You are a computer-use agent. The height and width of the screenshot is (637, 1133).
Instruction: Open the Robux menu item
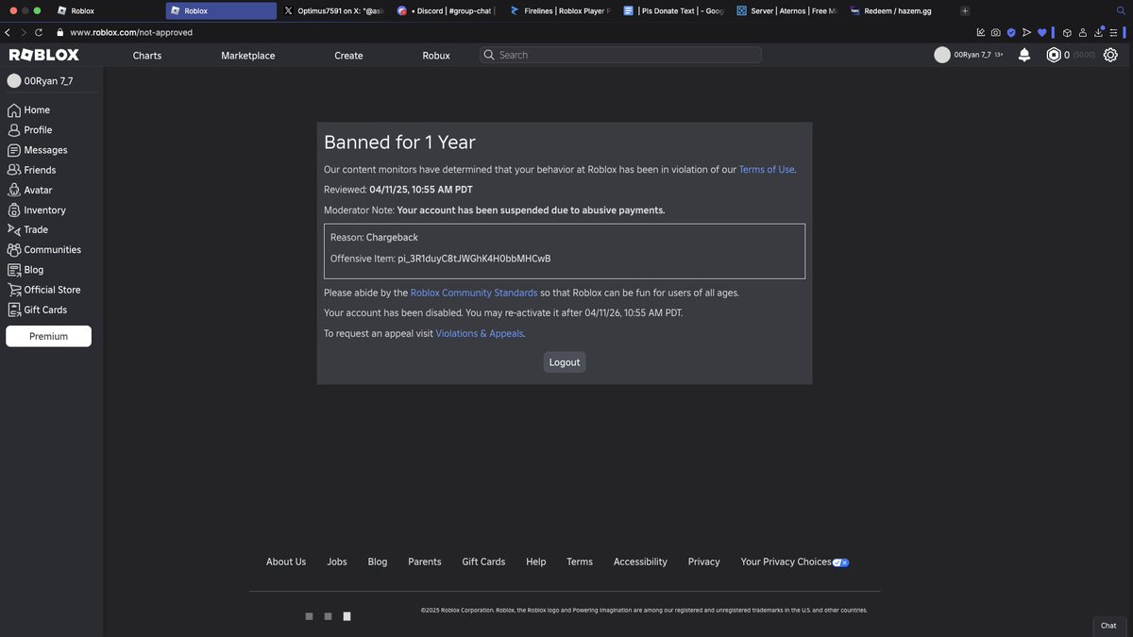[x=436, y=56]
